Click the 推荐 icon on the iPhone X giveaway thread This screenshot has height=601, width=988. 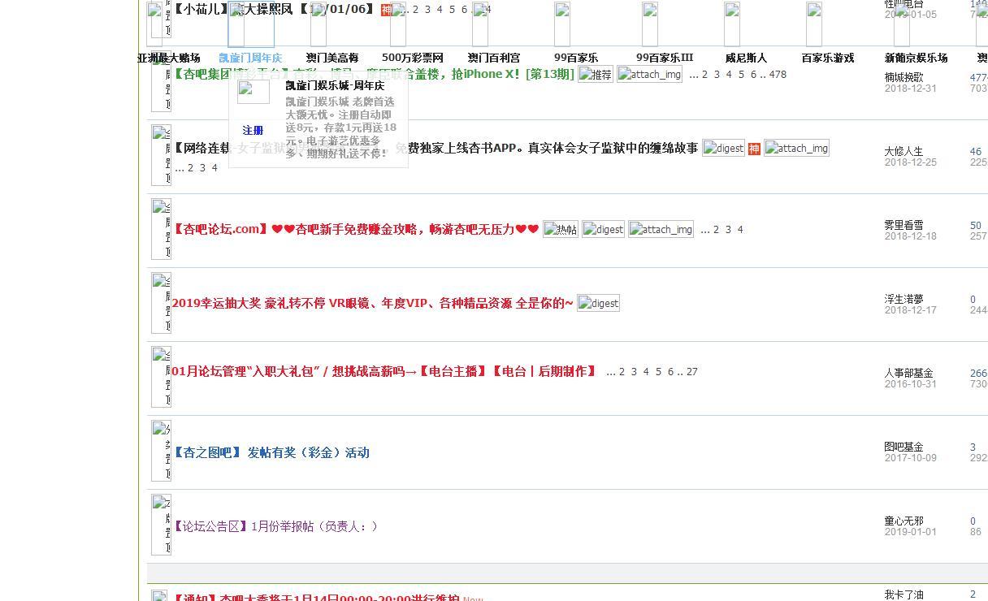point(596,74)
